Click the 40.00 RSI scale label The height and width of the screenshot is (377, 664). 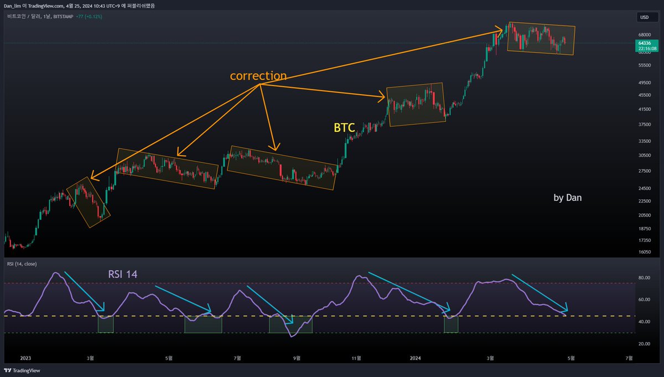point(644,322)
